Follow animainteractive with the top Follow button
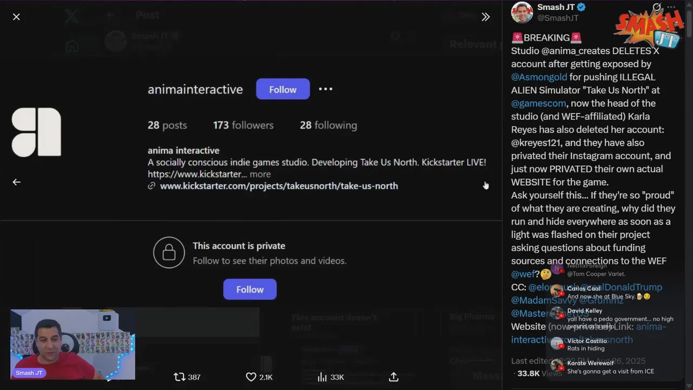Image resolution: width=693 pixels, height=390 pixels. point(283,89)
